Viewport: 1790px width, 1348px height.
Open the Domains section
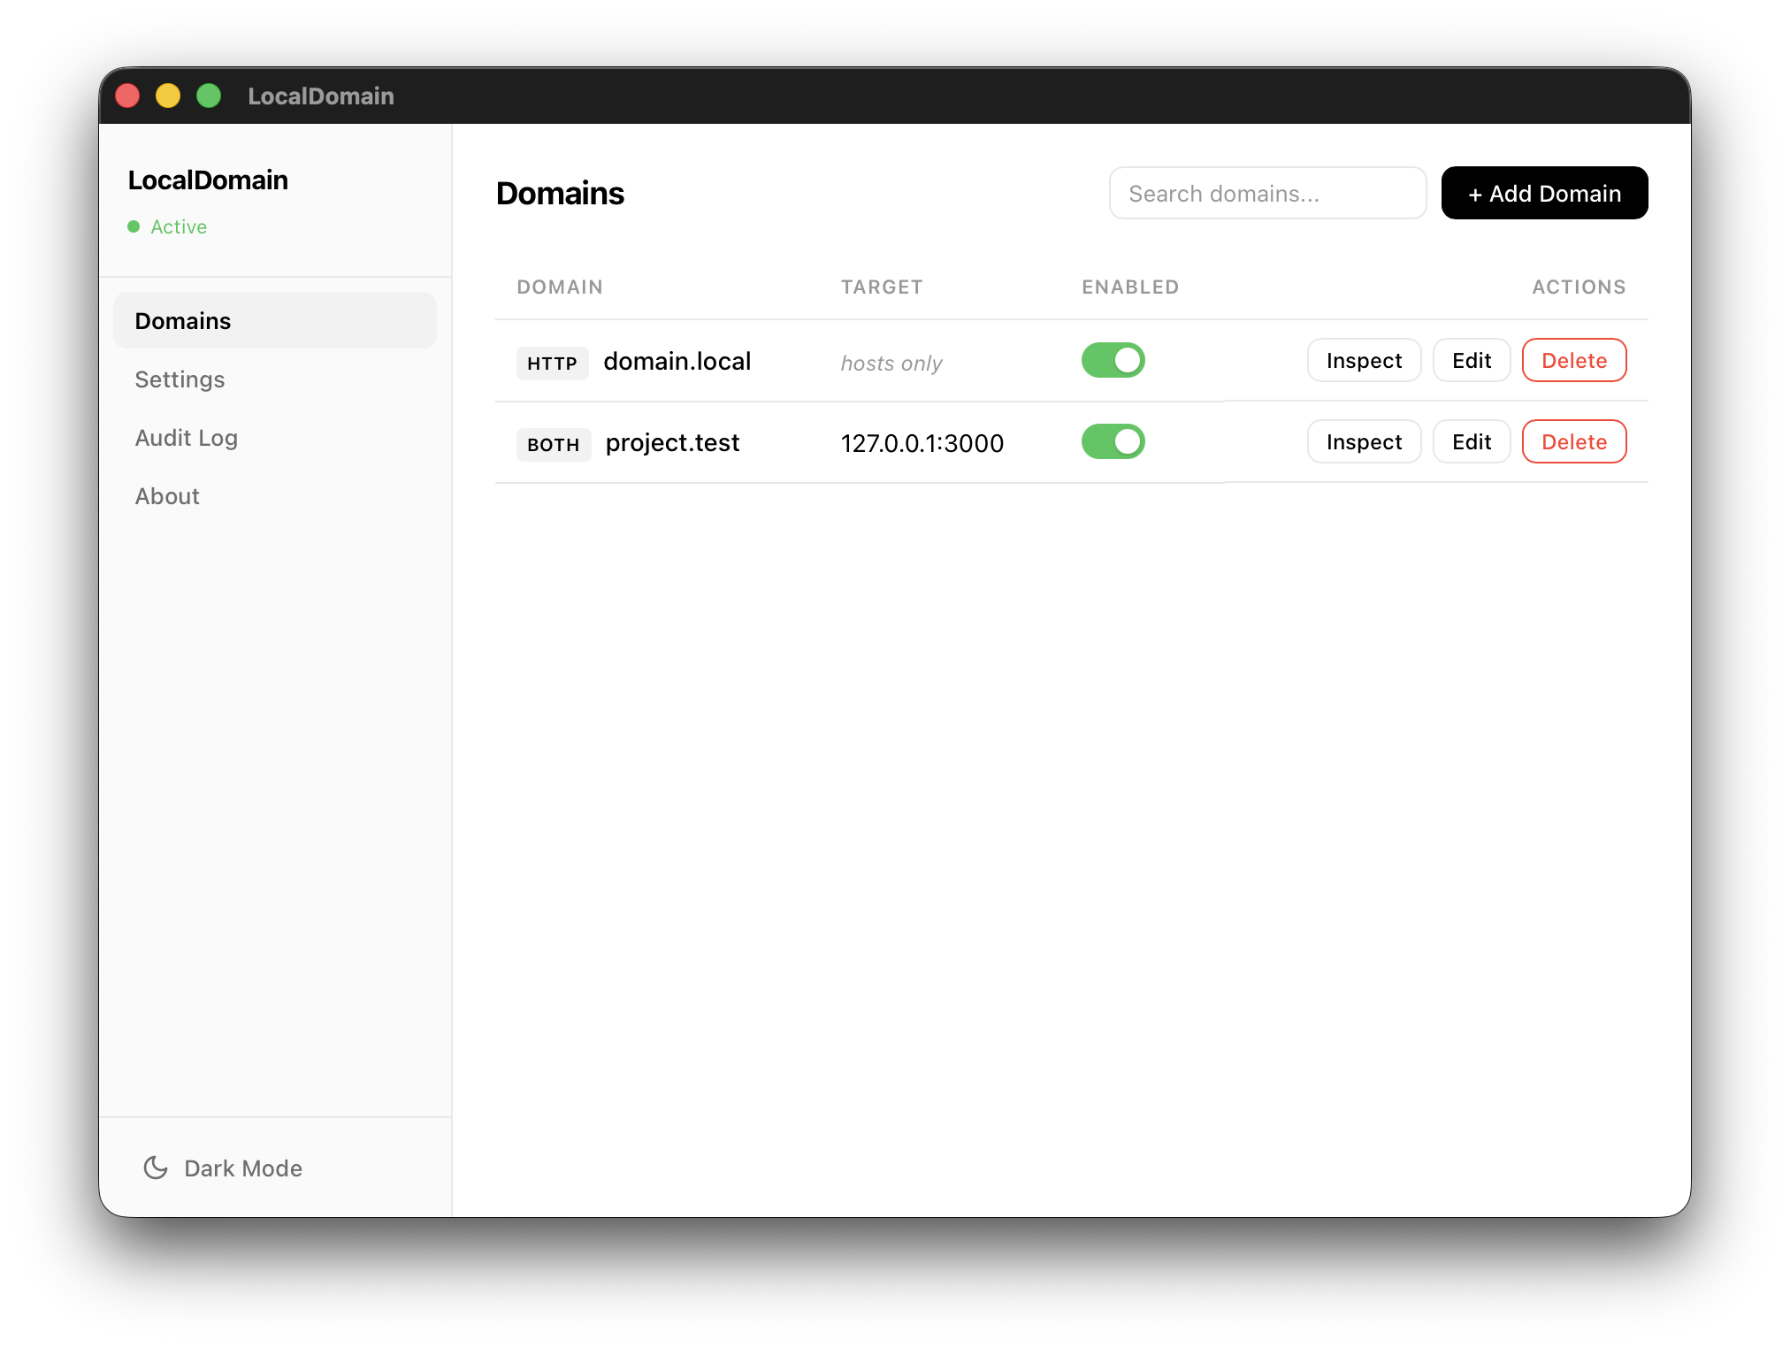[183, 320]
